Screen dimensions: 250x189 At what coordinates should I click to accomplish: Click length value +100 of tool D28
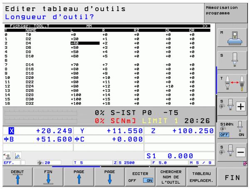[x=76, y=95]
